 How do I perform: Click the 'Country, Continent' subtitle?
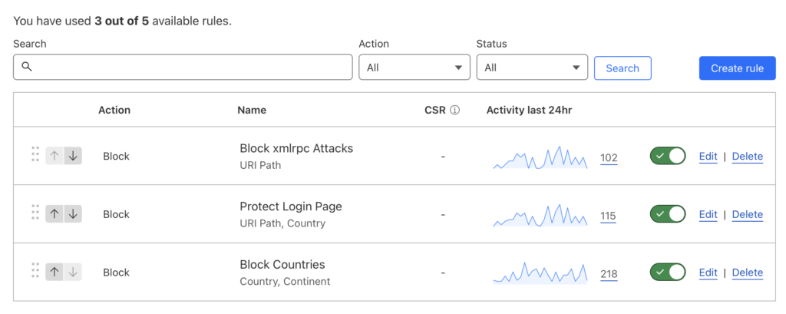[x=286, y=282]
